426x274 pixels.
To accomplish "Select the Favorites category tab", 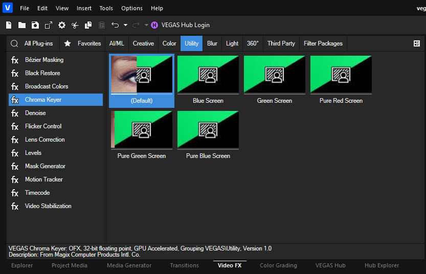I will click(89, 43).
